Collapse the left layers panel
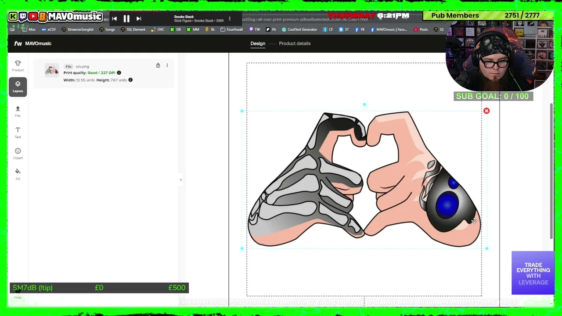 pyautogui.click(x=180, y=180)
